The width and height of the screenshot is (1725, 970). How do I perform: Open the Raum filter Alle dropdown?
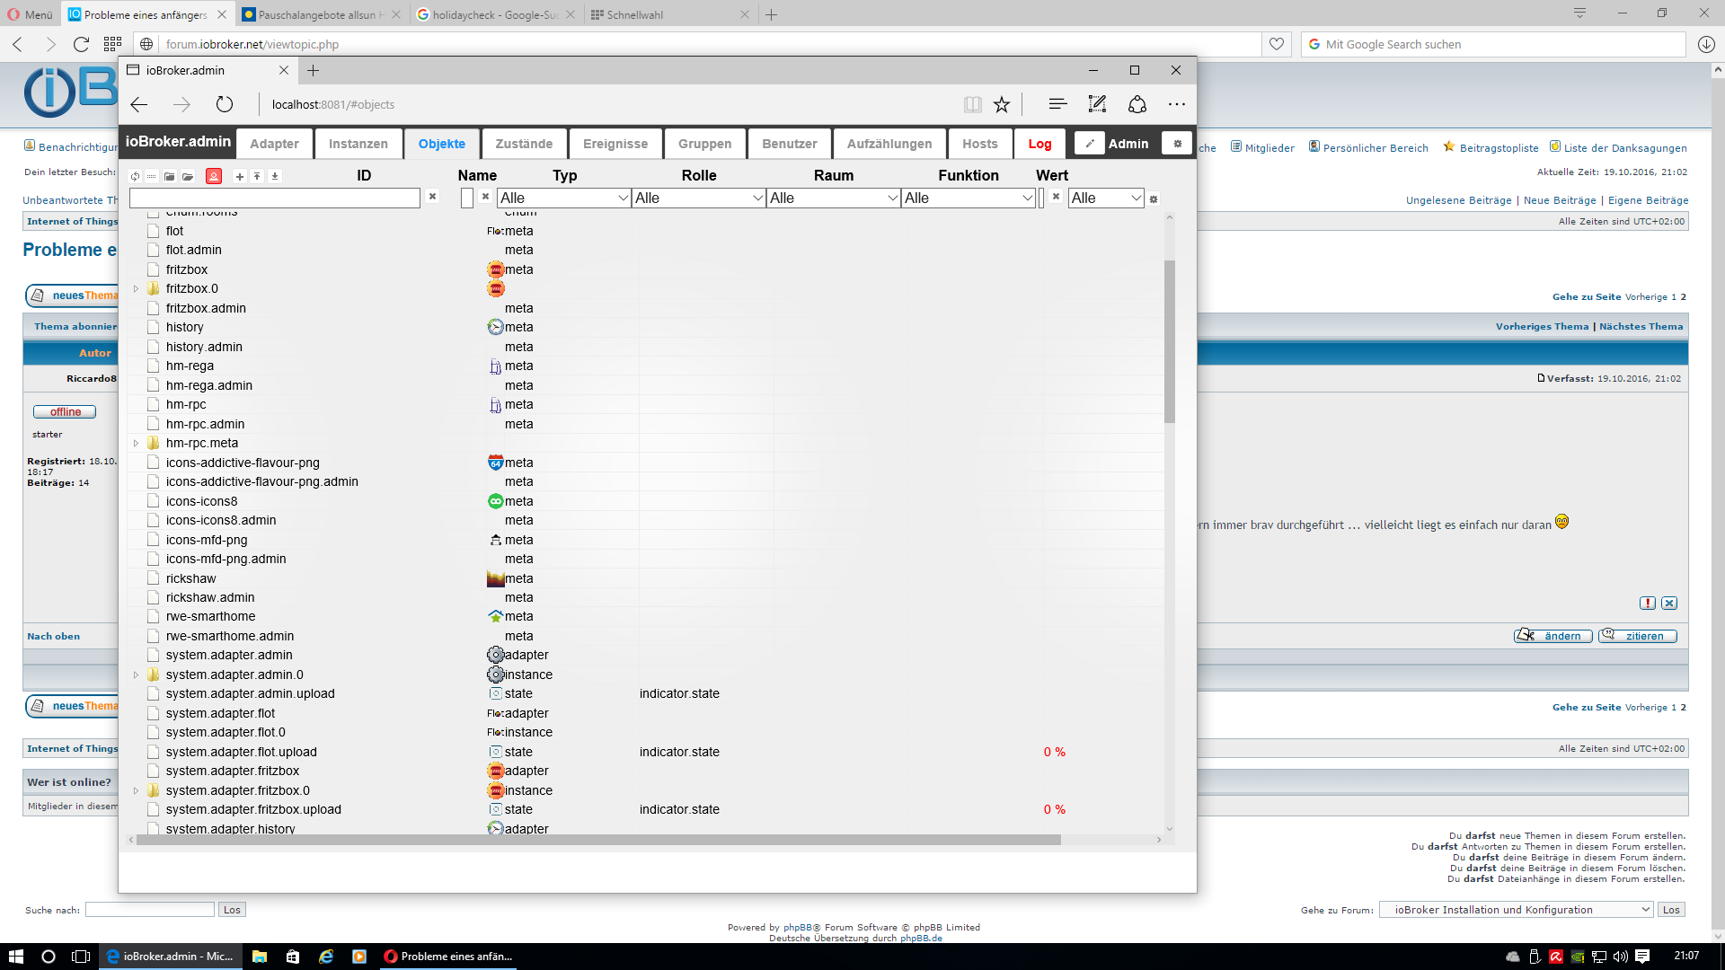coord(833,198)
